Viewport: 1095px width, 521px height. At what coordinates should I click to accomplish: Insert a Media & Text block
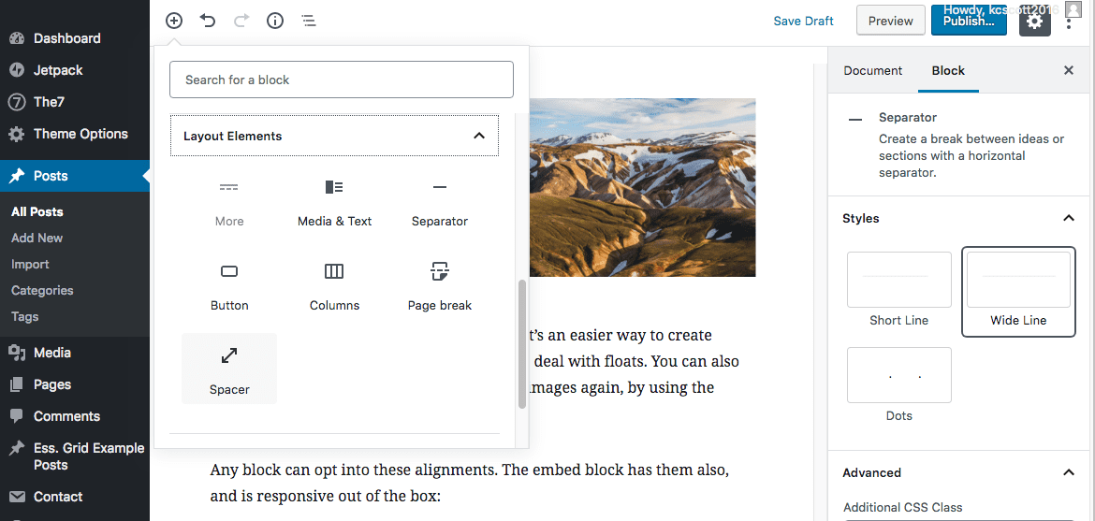click(334, 203)
